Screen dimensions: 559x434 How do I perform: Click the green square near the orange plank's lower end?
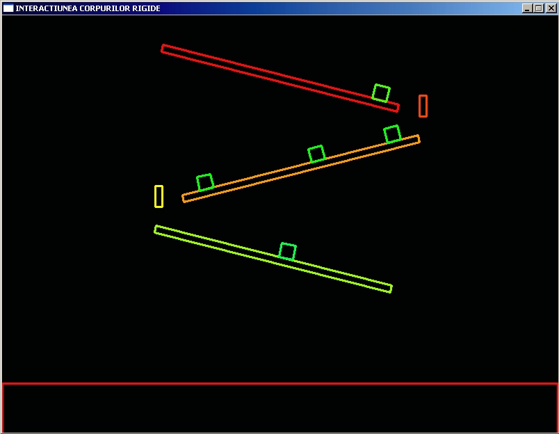coord(205,182)
